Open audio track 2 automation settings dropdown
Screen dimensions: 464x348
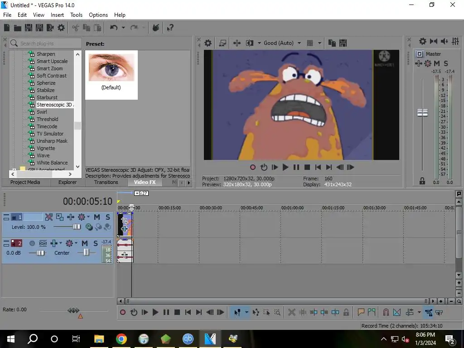tap(76, 243)
